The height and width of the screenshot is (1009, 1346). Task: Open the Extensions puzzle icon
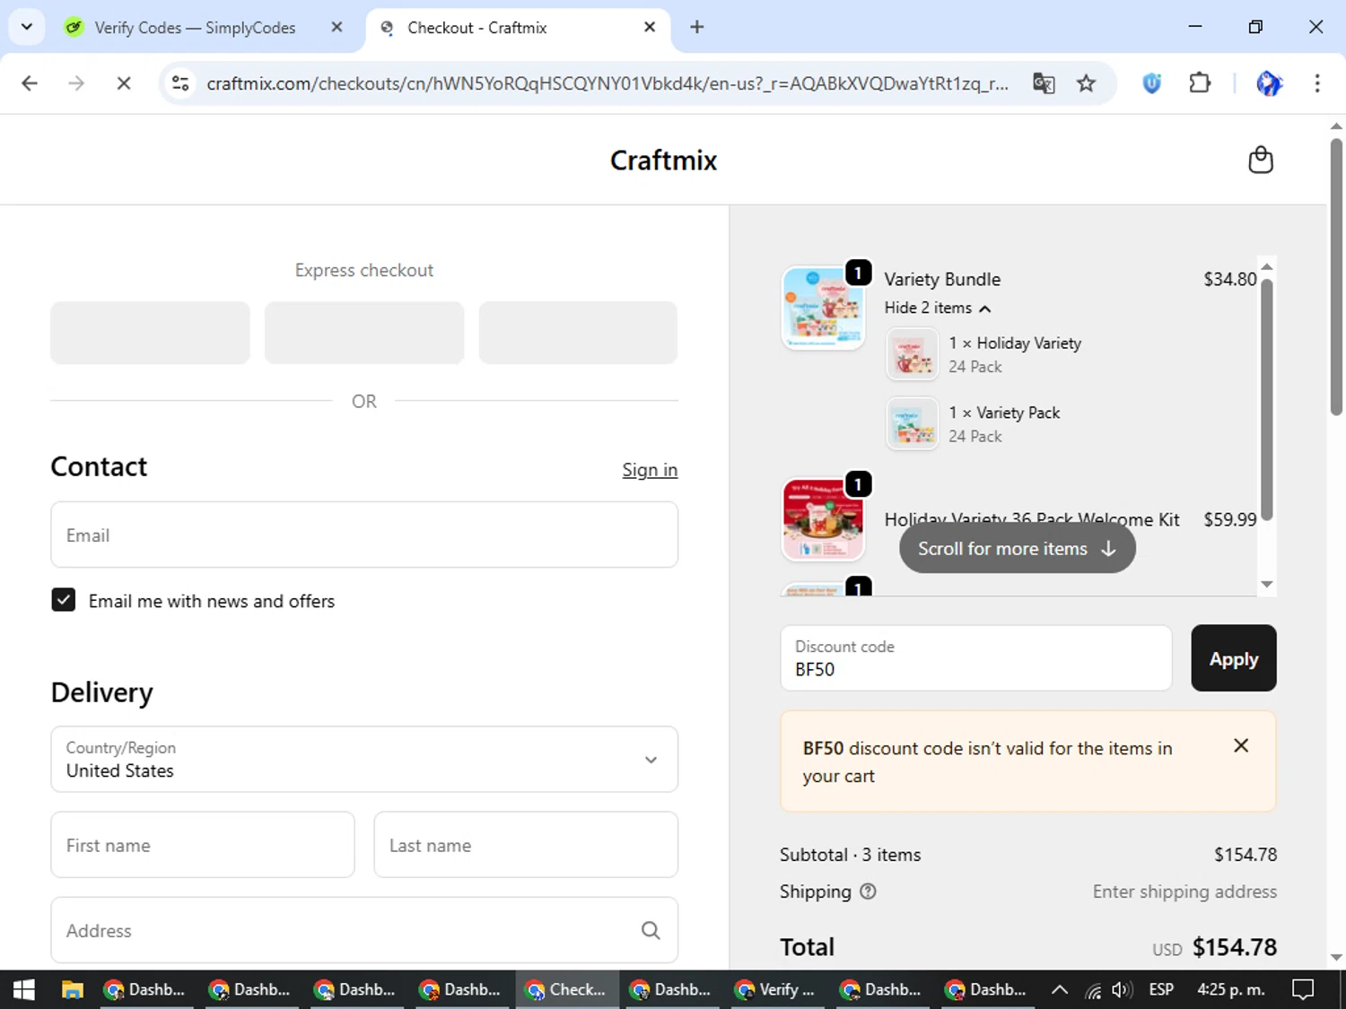click(1200, 83)
